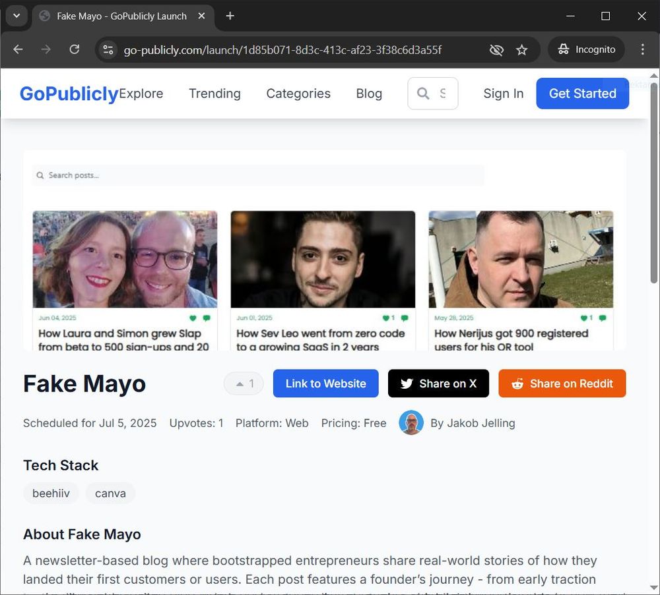660x595 pixels.
Task: Click the 'Pricing: Free' text
Action: [x=354, y=423]
